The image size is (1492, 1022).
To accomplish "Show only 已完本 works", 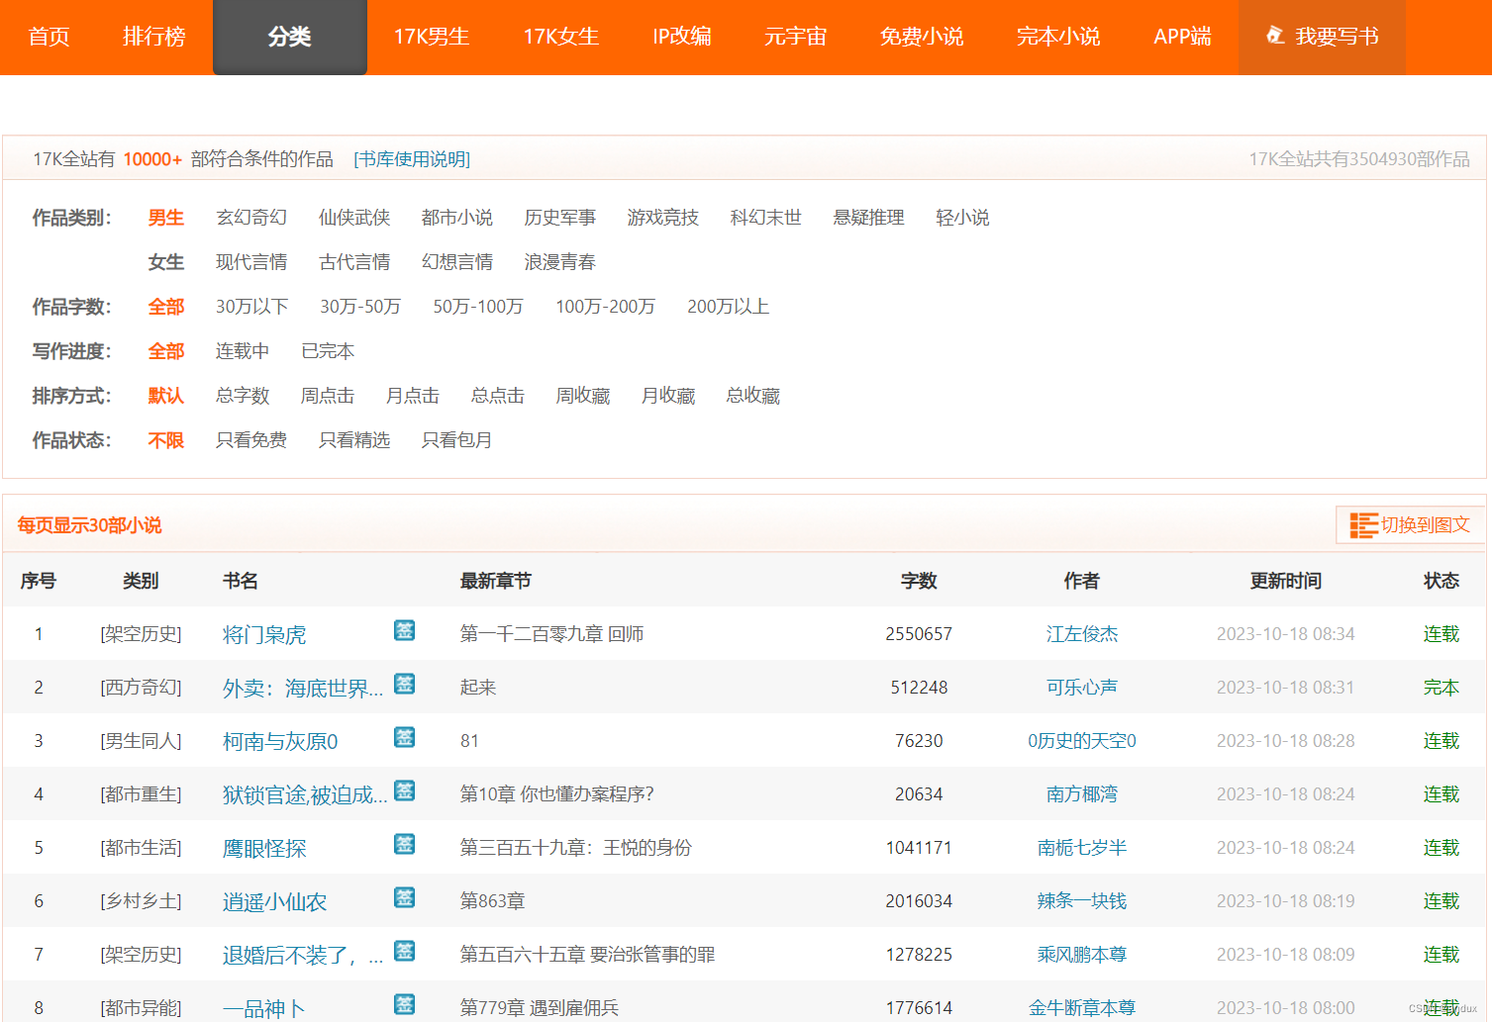I will pyautogui.click(x=328, y=351).
